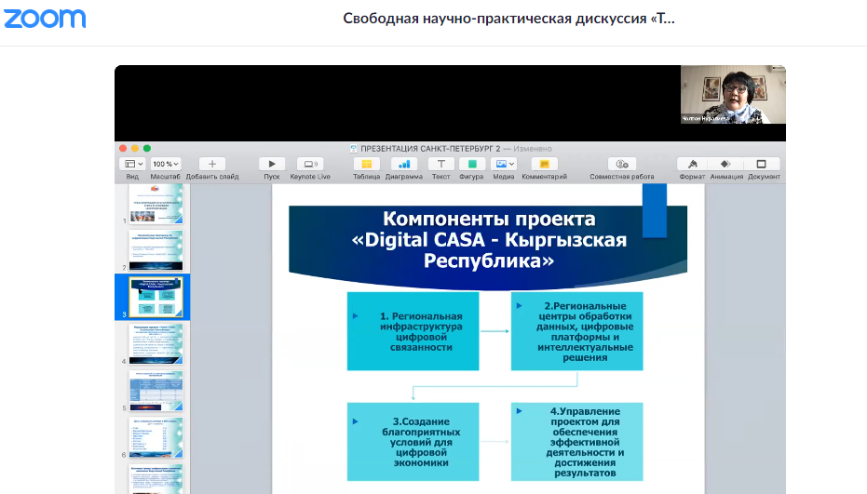Select slide 4 thumbnail in navigator
The image size is (867, 494).
pos(156,343)
